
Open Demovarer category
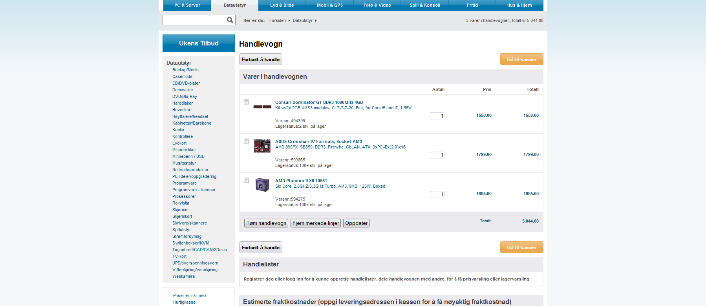tap(183, 90)
